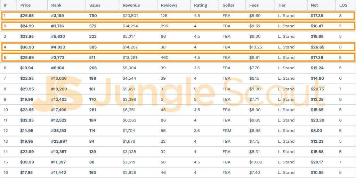Sort by the Price column header
This screenshot has height=178, width=356.
[25, 5]
